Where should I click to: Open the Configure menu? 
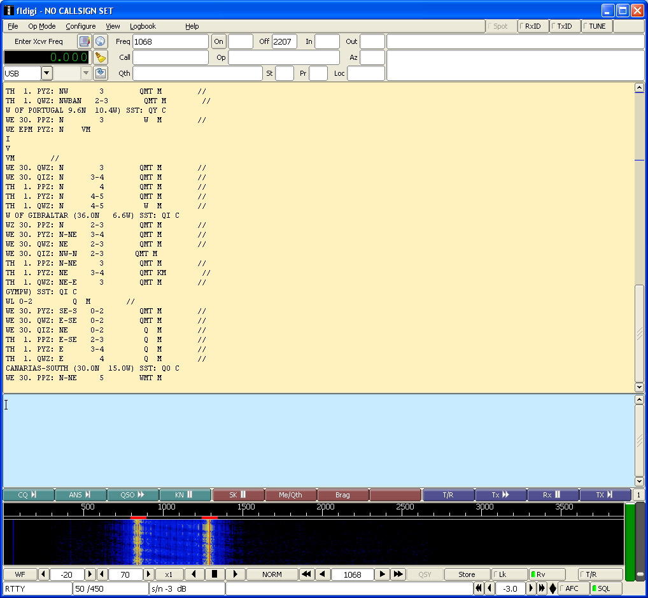[x=81, y=26]
